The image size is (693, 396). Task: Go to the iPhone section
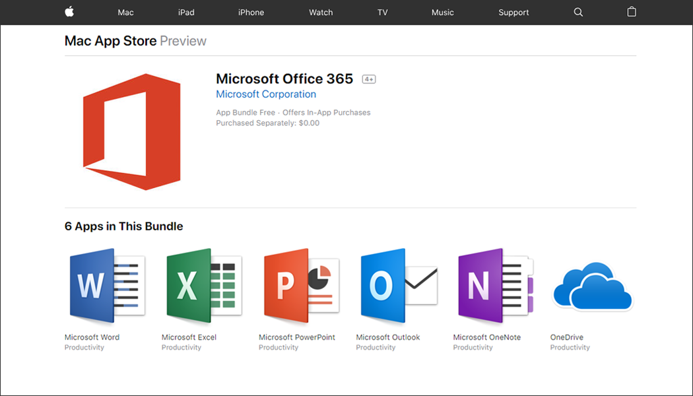(251, 13)
